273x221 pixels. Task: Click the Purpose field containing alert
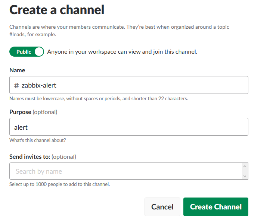tap(129, 127)
